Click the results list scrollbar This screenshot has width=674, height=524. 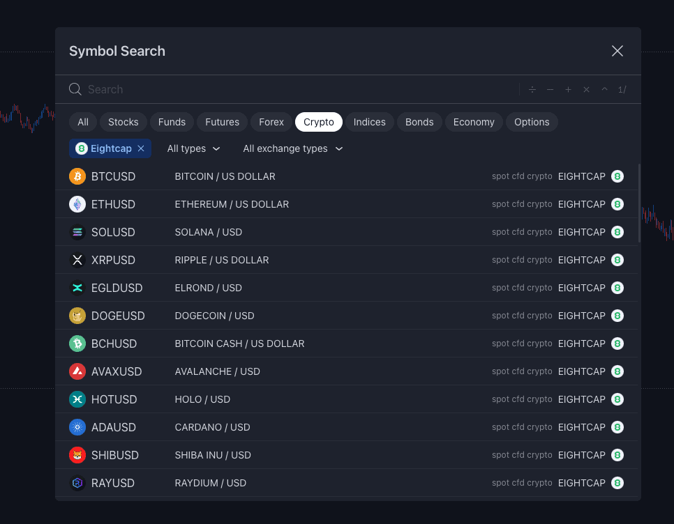coord(639,203)
